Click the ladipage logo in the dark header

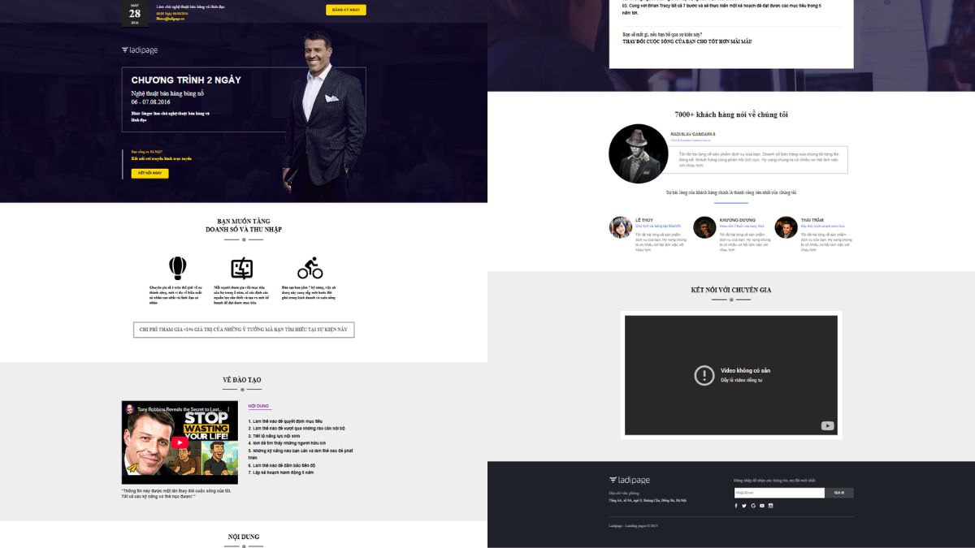tap(138, 50)
